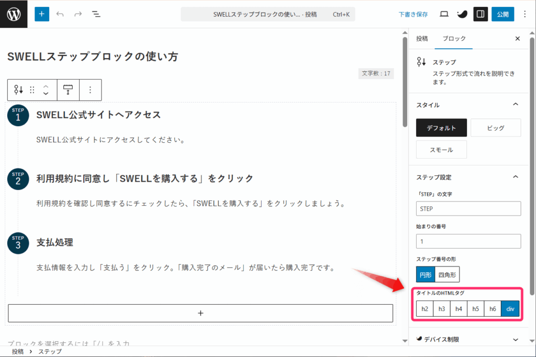Select the 四角形 step number shape
Screen dimensions: 536x357
click(x=447, y=274)
